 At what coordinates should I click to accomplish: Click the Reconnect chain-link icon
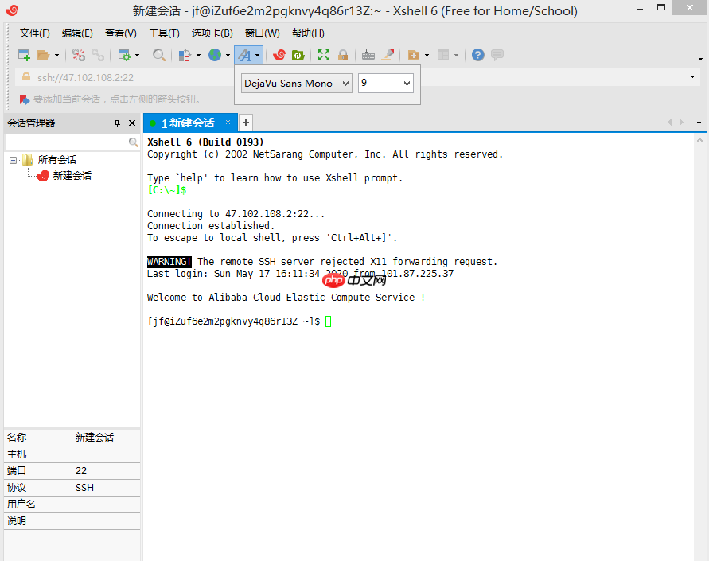tap(98, 55)
